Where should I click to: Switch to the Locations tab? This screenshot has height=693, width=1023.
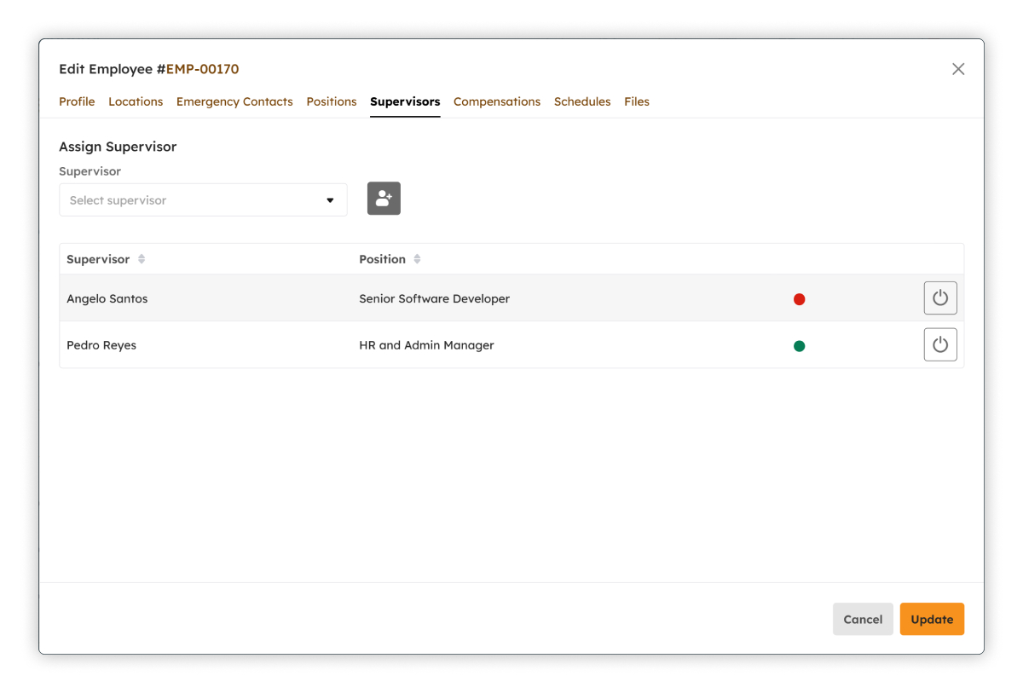136,101
